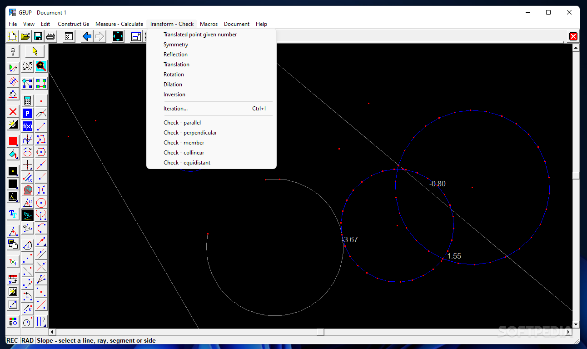Image resolution: width=587 pixels, height=349 pixels.
Task: Select the k dilation tool
Action: click(28, 309)
